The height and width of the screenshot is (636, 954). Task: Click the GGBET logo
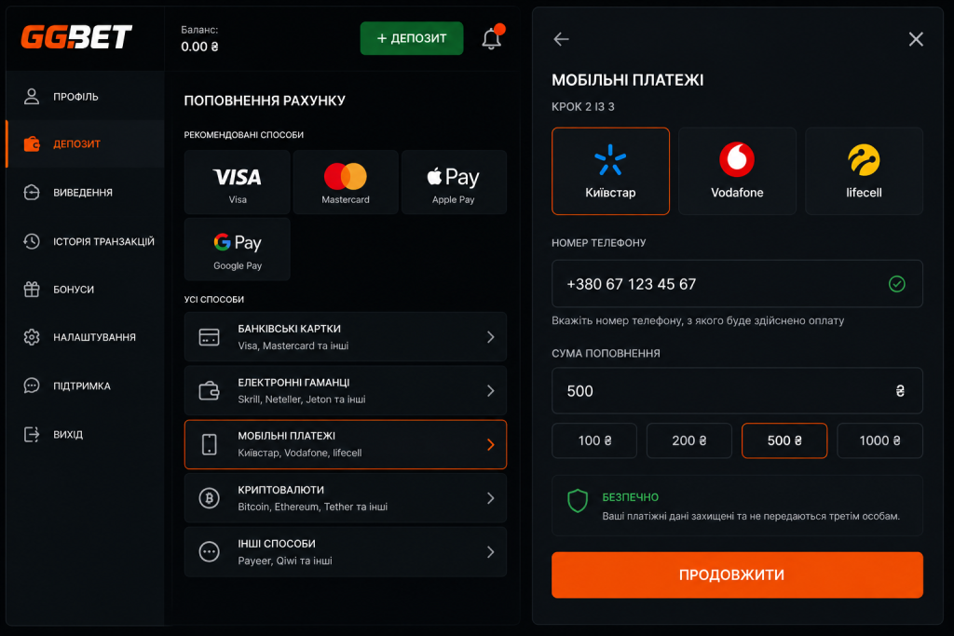[x=76, y=37]
